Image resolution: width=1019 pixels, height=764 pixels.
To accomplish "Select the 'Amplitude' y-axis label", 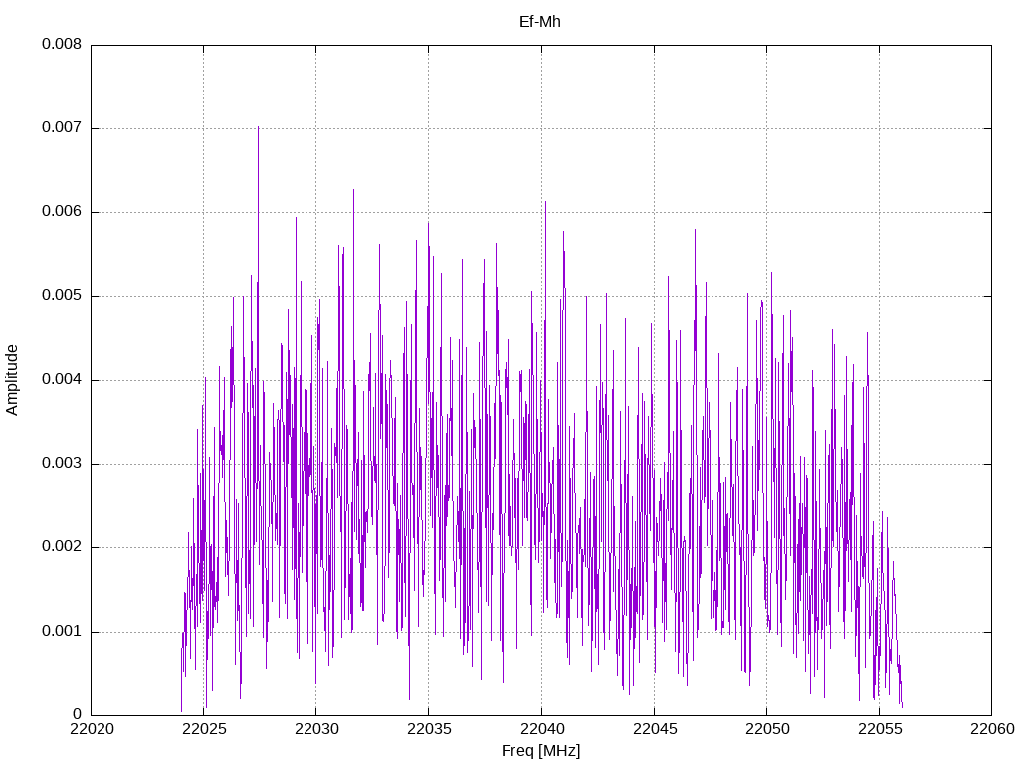I will click(12, 380).
